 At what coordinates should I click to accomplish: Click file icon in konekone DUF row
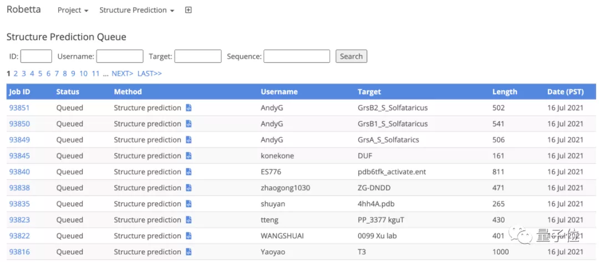click(189, 156)
